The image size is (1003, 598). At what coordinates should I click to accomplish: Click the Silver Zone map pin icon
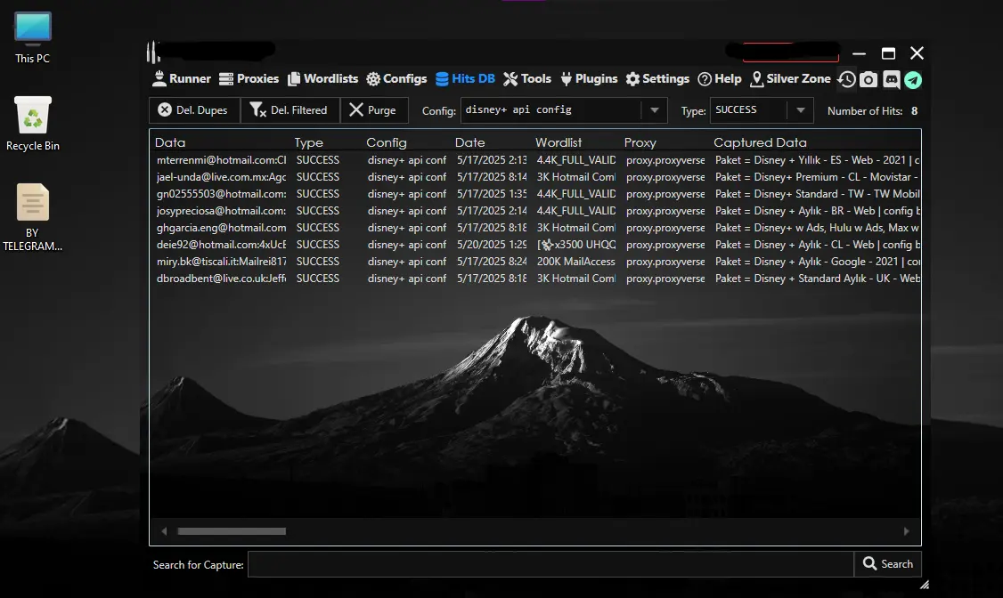click(757, 79)
